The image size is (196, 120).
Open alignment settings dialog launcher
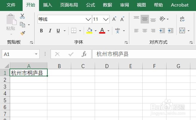191,42
